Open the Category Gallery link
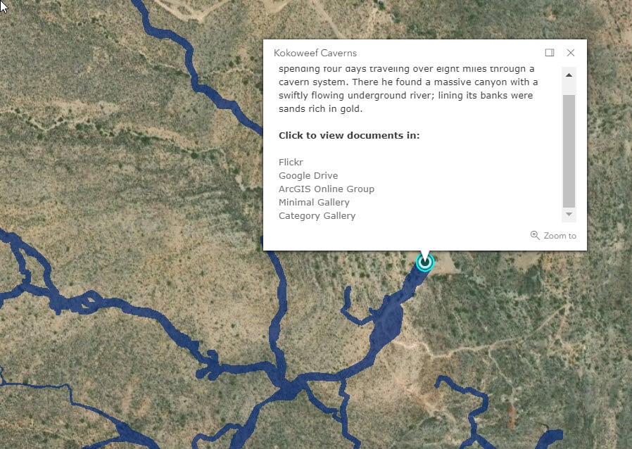 [317, 215]
